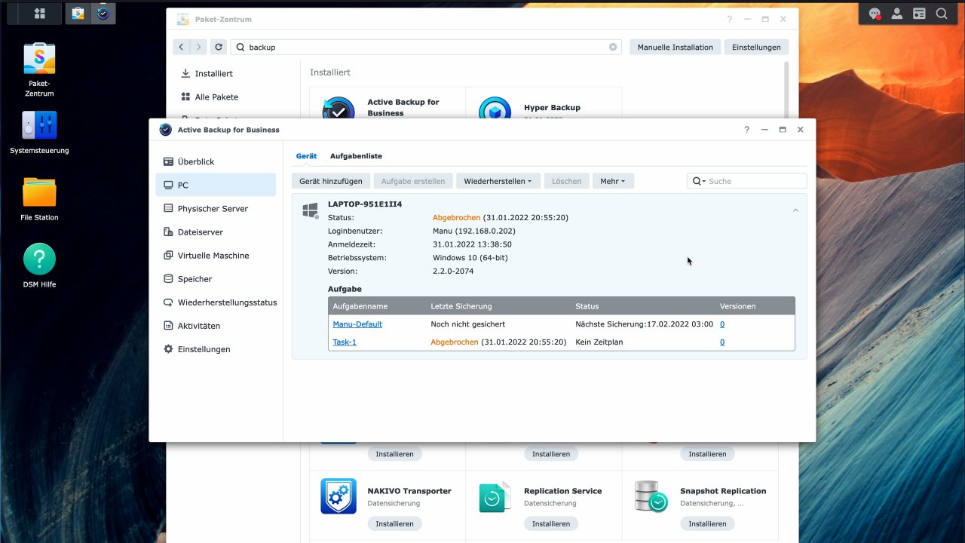Open search filter dropdown magnifier
The height and width of the screenshot is (543, 965).
tap(699, 181)
